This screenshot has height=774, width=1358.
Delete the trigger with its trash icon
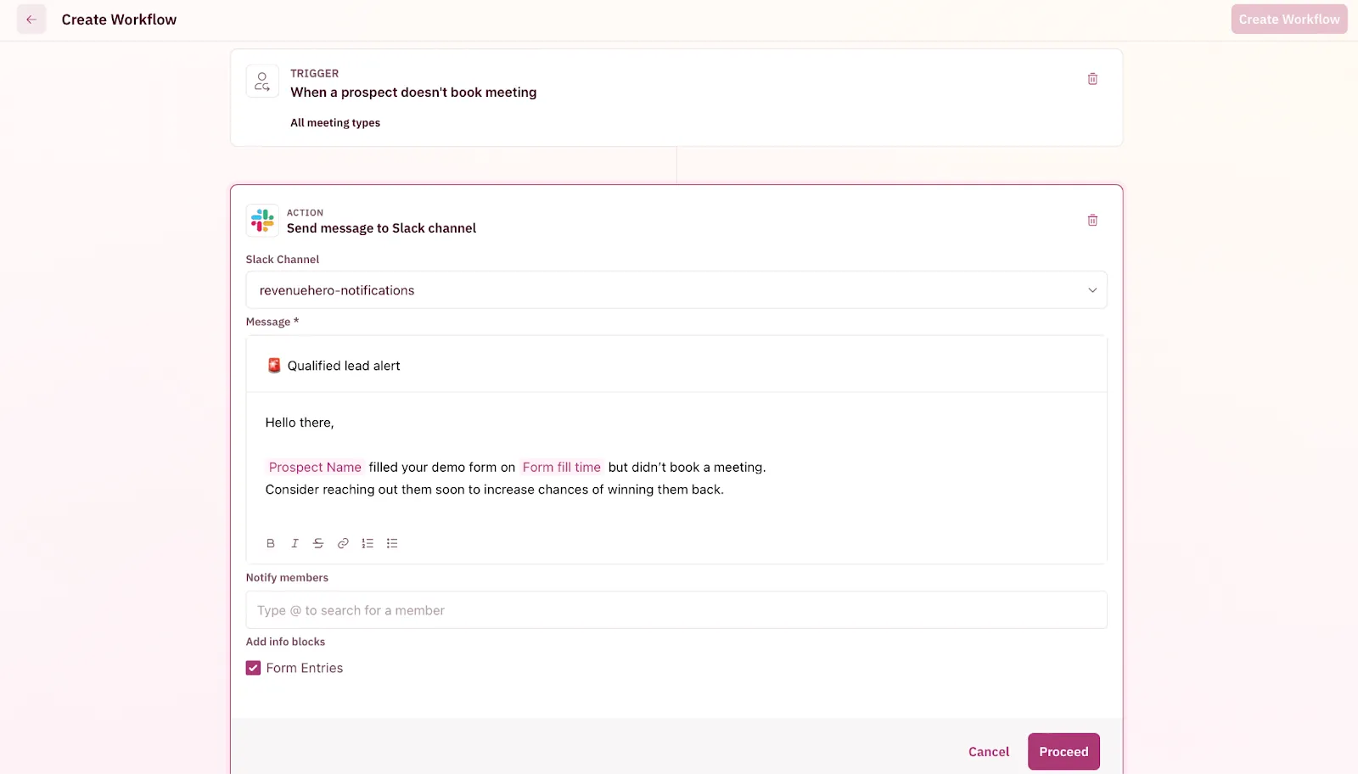point(1092,79)
